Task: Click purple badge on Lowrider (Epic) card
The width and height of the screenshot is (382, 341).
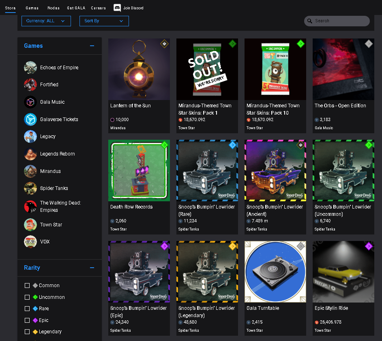Action: click(165, 246)
